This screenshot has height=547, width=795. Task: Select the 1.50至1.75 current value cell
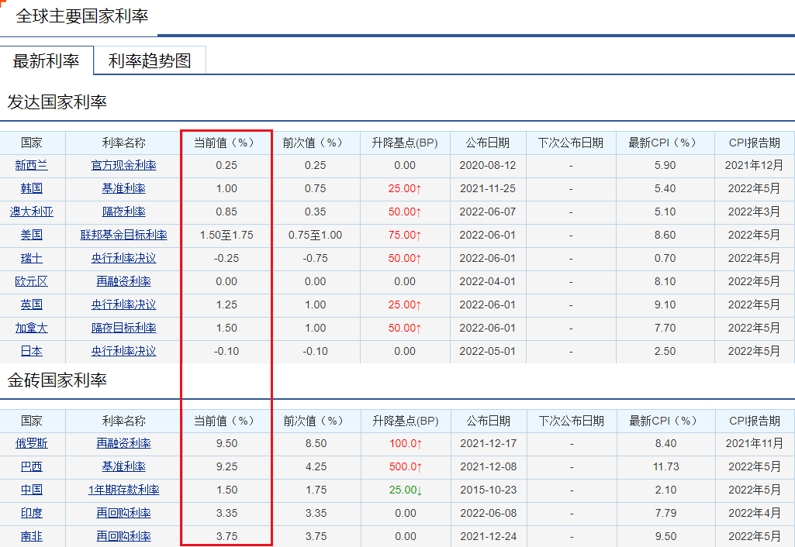tap(226, 235)
